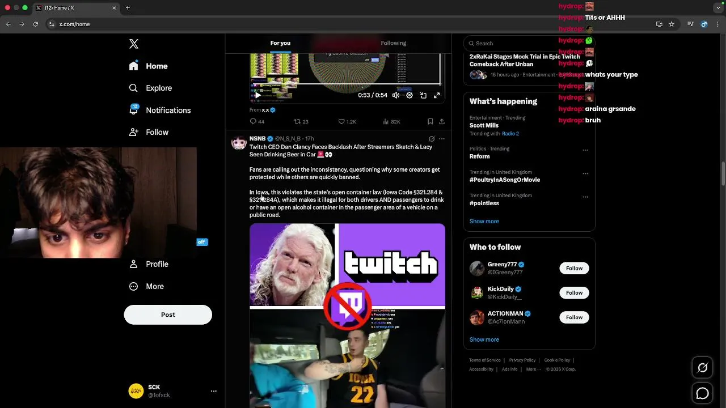The height and width of the screenshot is (408, 726).
Task: Open more options for #PoultryInASongOrMovie trend
Action: 585,173
